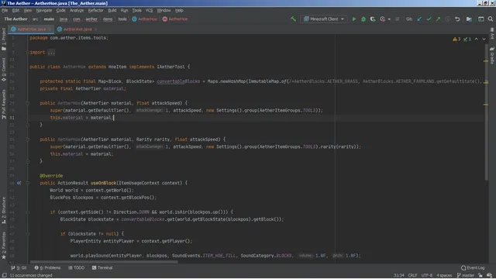Click the profiler run icon

click(382, 19)
